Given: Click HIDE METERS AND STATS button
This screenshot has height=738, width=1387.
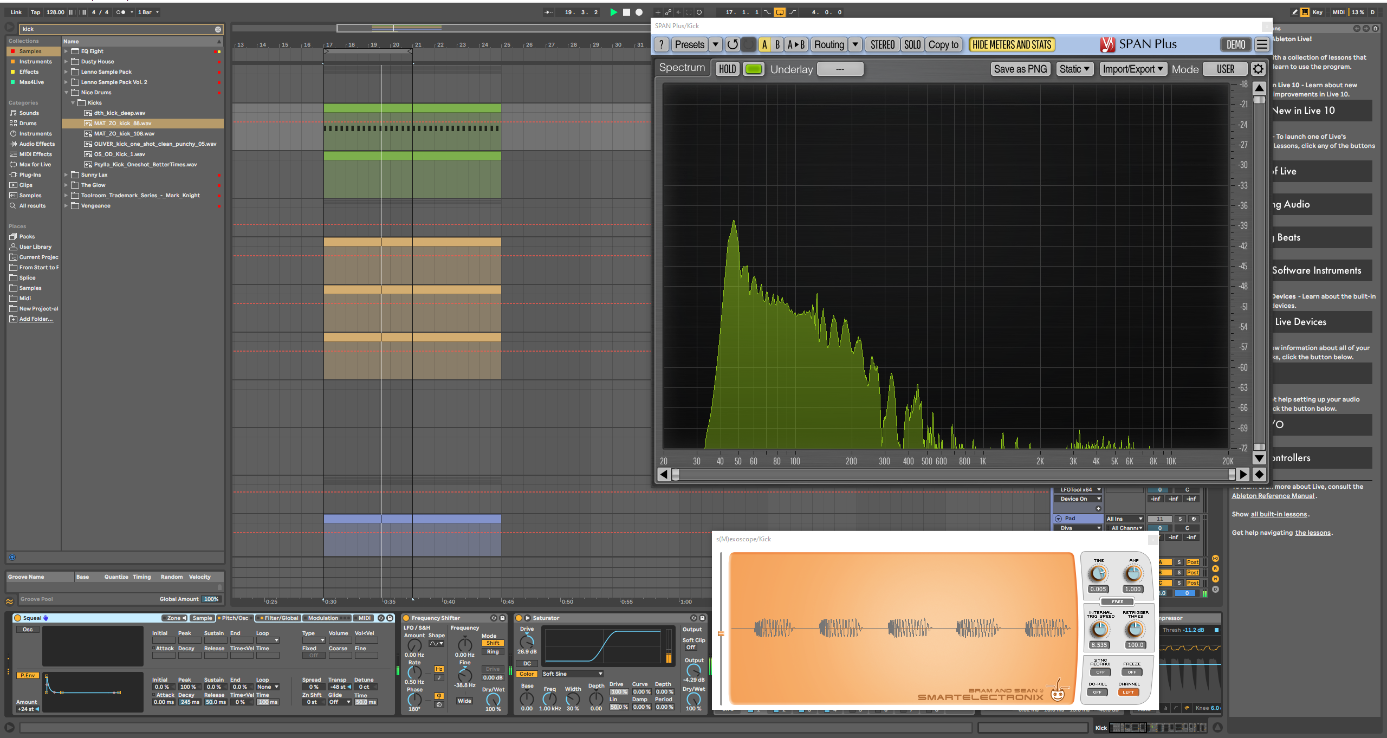Looking at the screenshot, I should (1012, 44).
